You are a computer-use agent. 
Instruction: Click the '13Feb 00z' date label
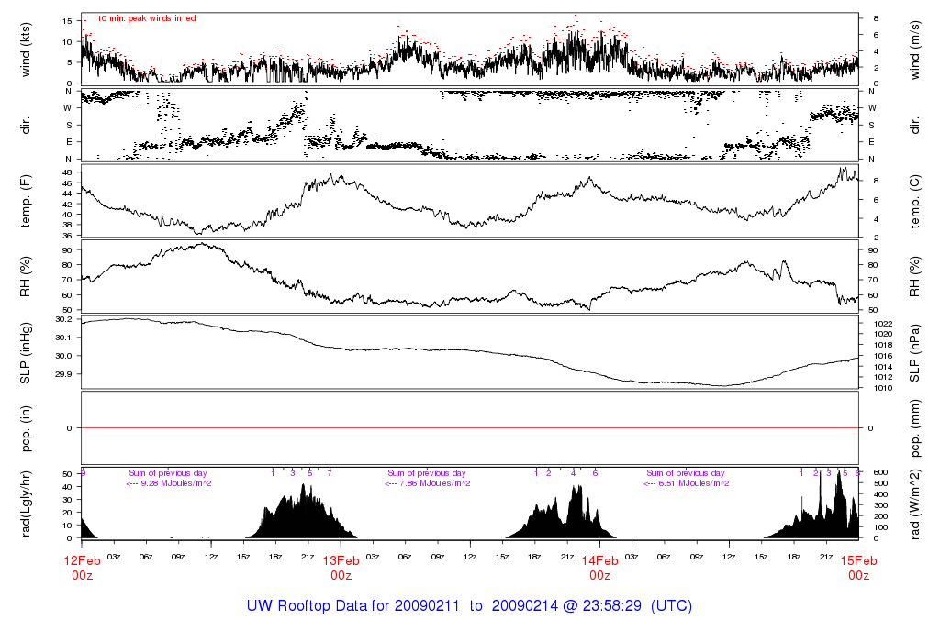click(341, 568)
